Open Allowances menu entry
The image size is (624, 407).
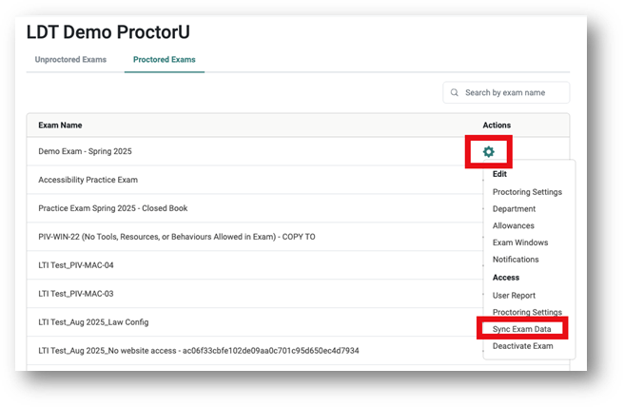tap(514, 226)
